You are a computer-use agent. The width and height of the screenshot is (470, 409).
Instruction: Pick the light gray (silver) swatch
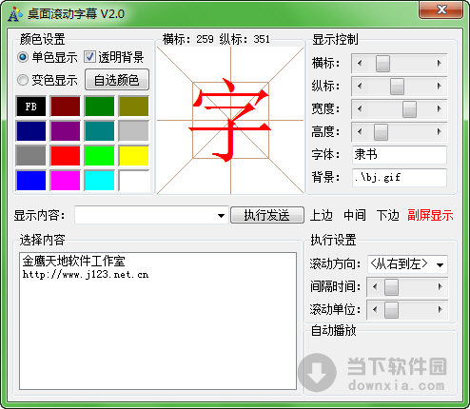[x=134, y=131]
